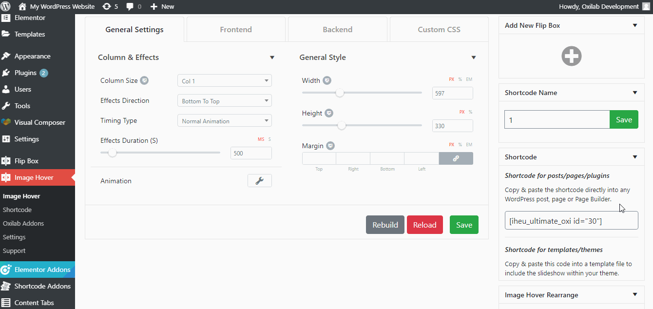Adjust the Height slider handle
Viewport: 653px width, 309px height.
point(342,125)
